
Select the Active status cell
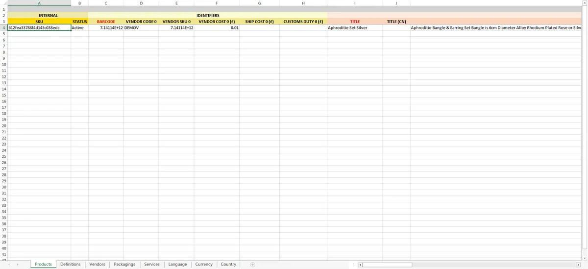click(79, 28)
